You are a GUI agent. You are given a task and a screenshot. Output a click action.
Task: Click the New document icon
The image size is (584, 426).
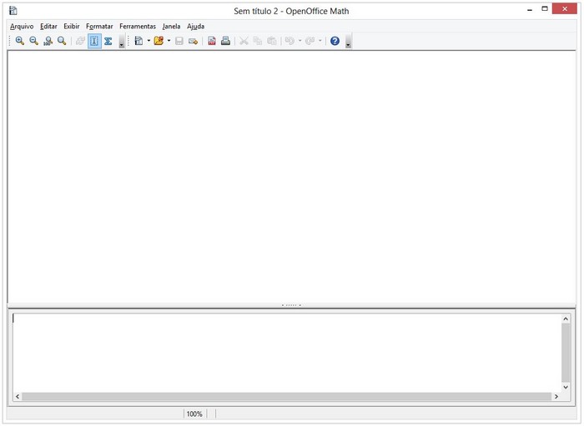[138, 41]
